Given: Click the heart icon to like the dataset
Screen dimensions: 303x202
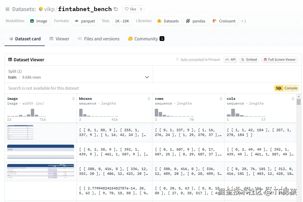Looking at the screenshot, I should coord(128,9).
